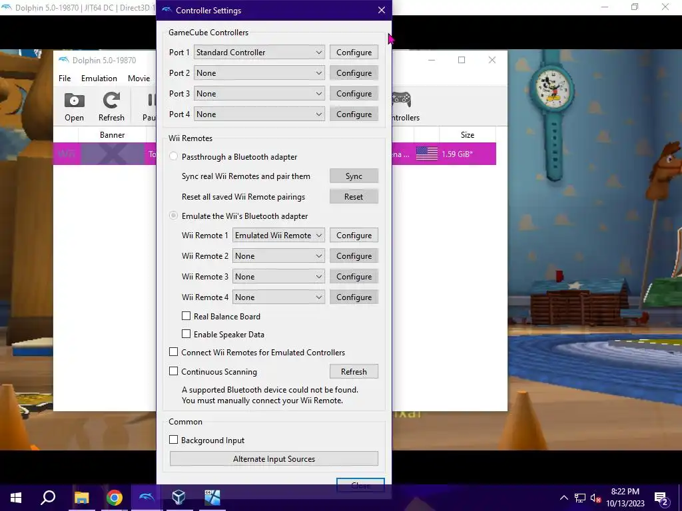Select Passthrough a Bluetooth adapter radio

(x=174, y=156)
